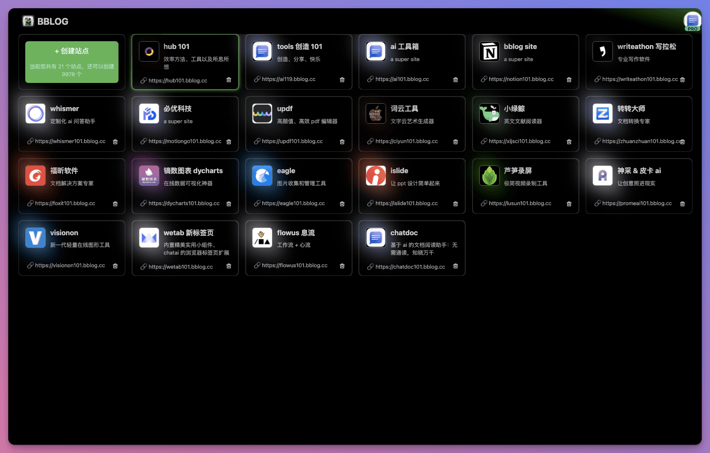Click the hub 101 site logo

point(149,51)
